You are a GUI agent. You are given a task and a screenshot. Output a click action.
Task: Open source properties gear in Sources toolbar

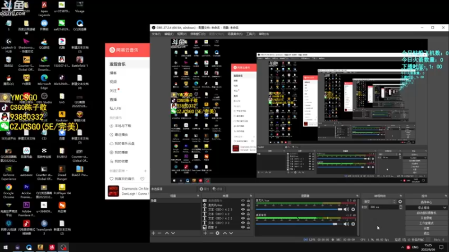(218, 233)
